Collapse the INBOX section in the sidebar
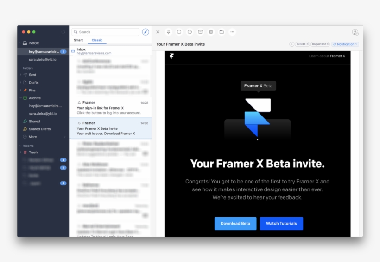Screen dimensions: 380x262 [20, 43]
